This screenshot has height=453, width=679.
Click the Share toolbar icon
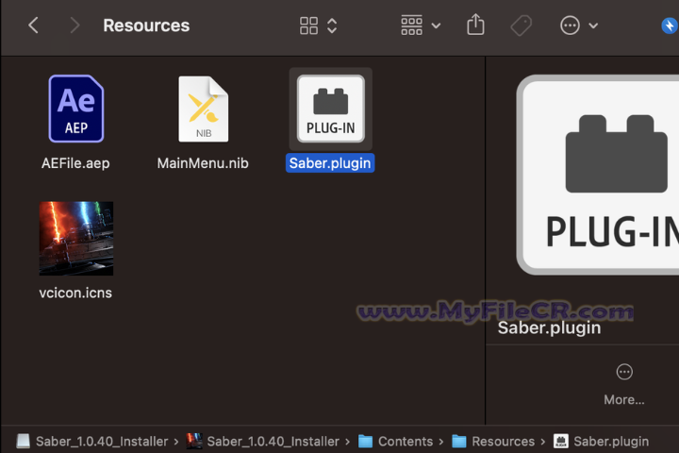click(475, 25)
